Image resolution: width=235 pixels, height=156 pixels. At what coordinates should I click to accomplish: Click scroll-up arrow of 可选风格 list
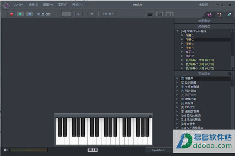(x=232, y=78)
